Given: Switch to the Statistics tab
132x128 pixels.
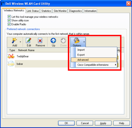Looking at the screenshot, I should click(x=46, y=11).
